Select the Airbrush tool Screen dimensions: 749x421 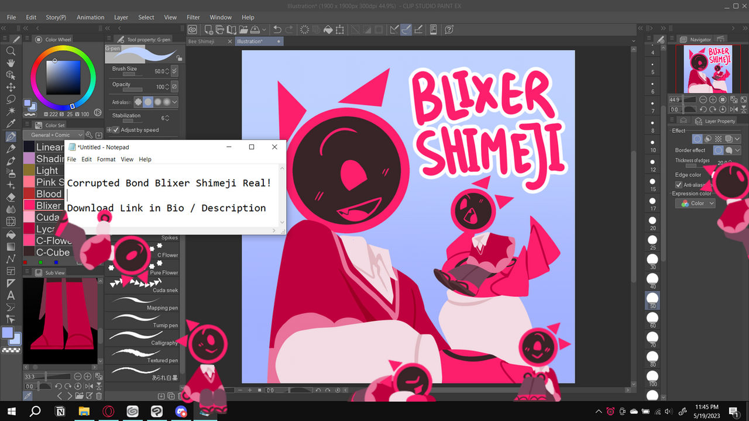click(x=11, y=174)
